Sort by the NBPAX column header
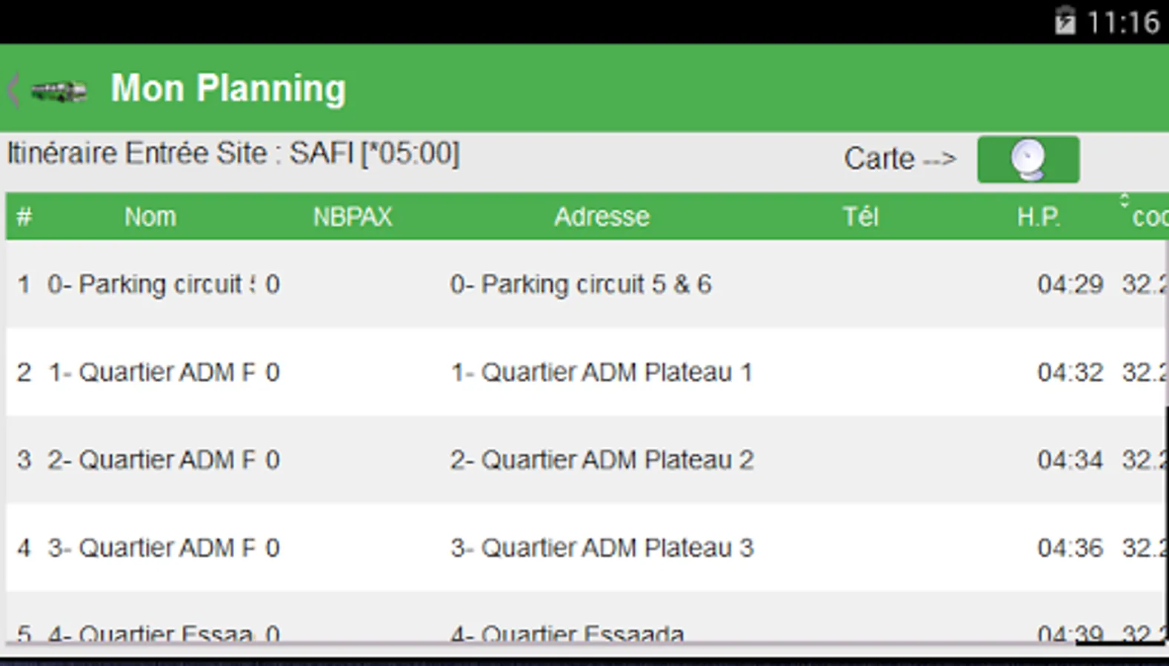Screen dimensions: 1169x666 (352, 217)
